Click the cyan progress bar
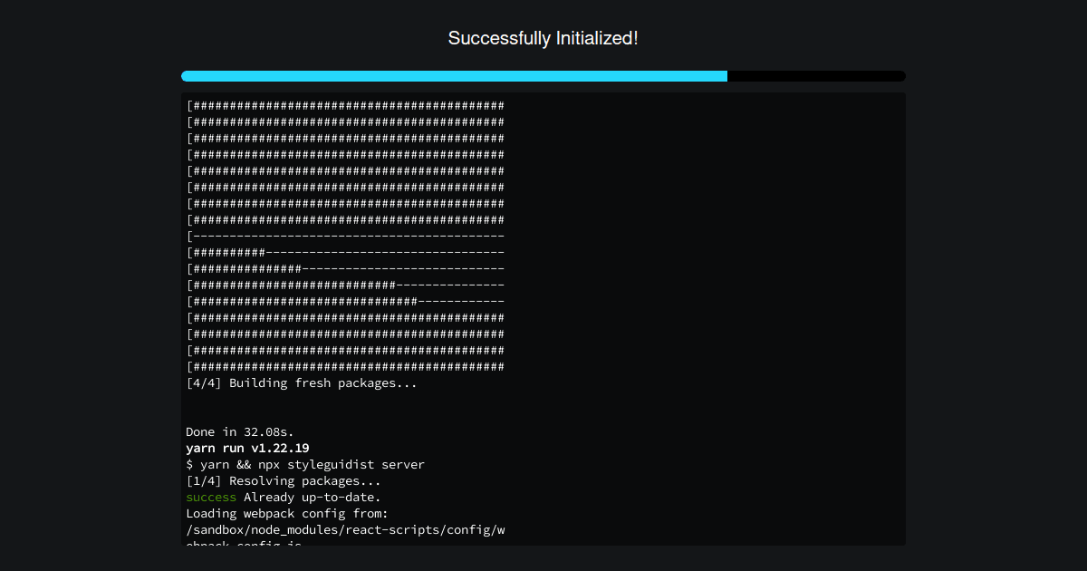The image size is (1087, 571). pyautogui.click(x=453, y=76)
